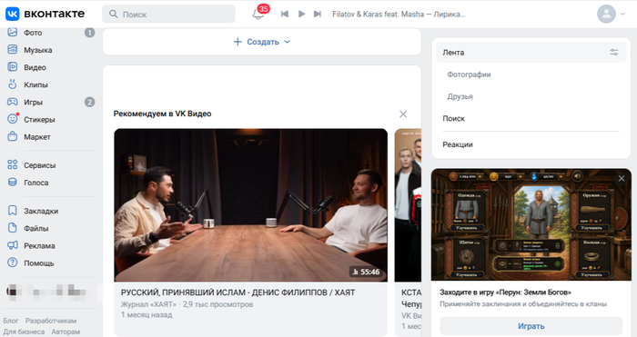This screenshot has width=637, height=337.
Task: Focus the Поиск search field
Action: (x=168, y=15)
